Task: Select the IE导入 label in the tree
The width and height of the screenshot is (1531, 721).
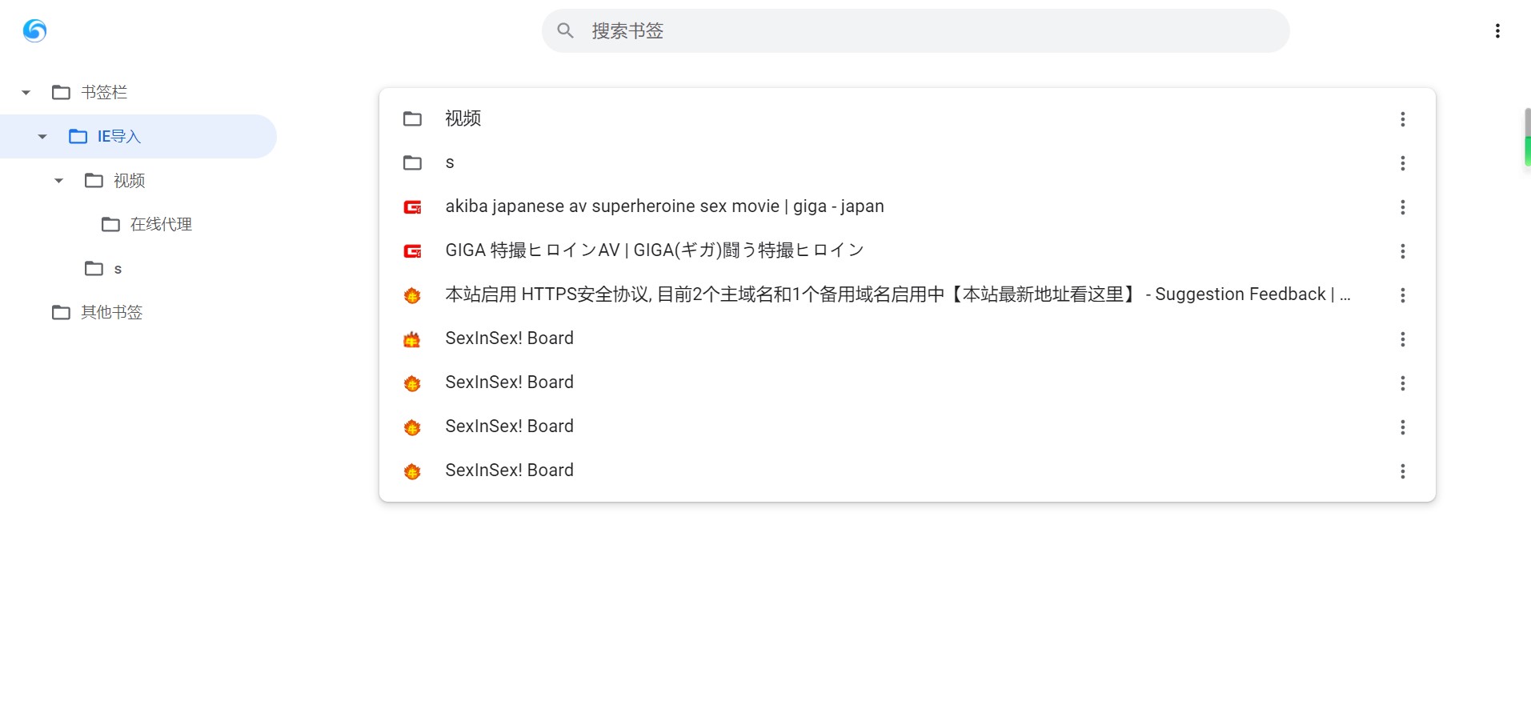Action: click(x=119, y=137)
